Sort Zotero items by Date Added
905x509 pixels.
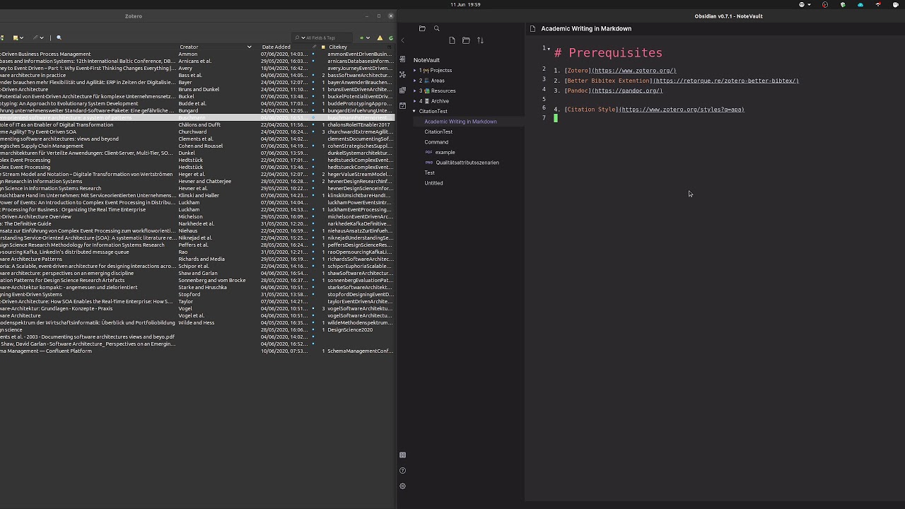tap(276, 47)
